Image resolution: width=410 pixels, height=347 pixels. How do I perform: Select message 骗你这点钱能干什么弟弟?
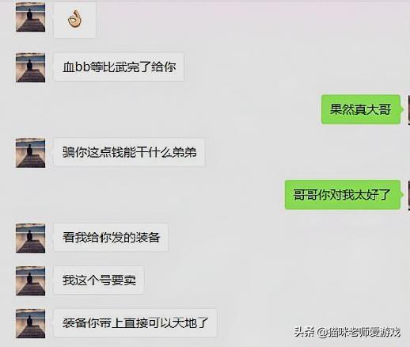129,152
